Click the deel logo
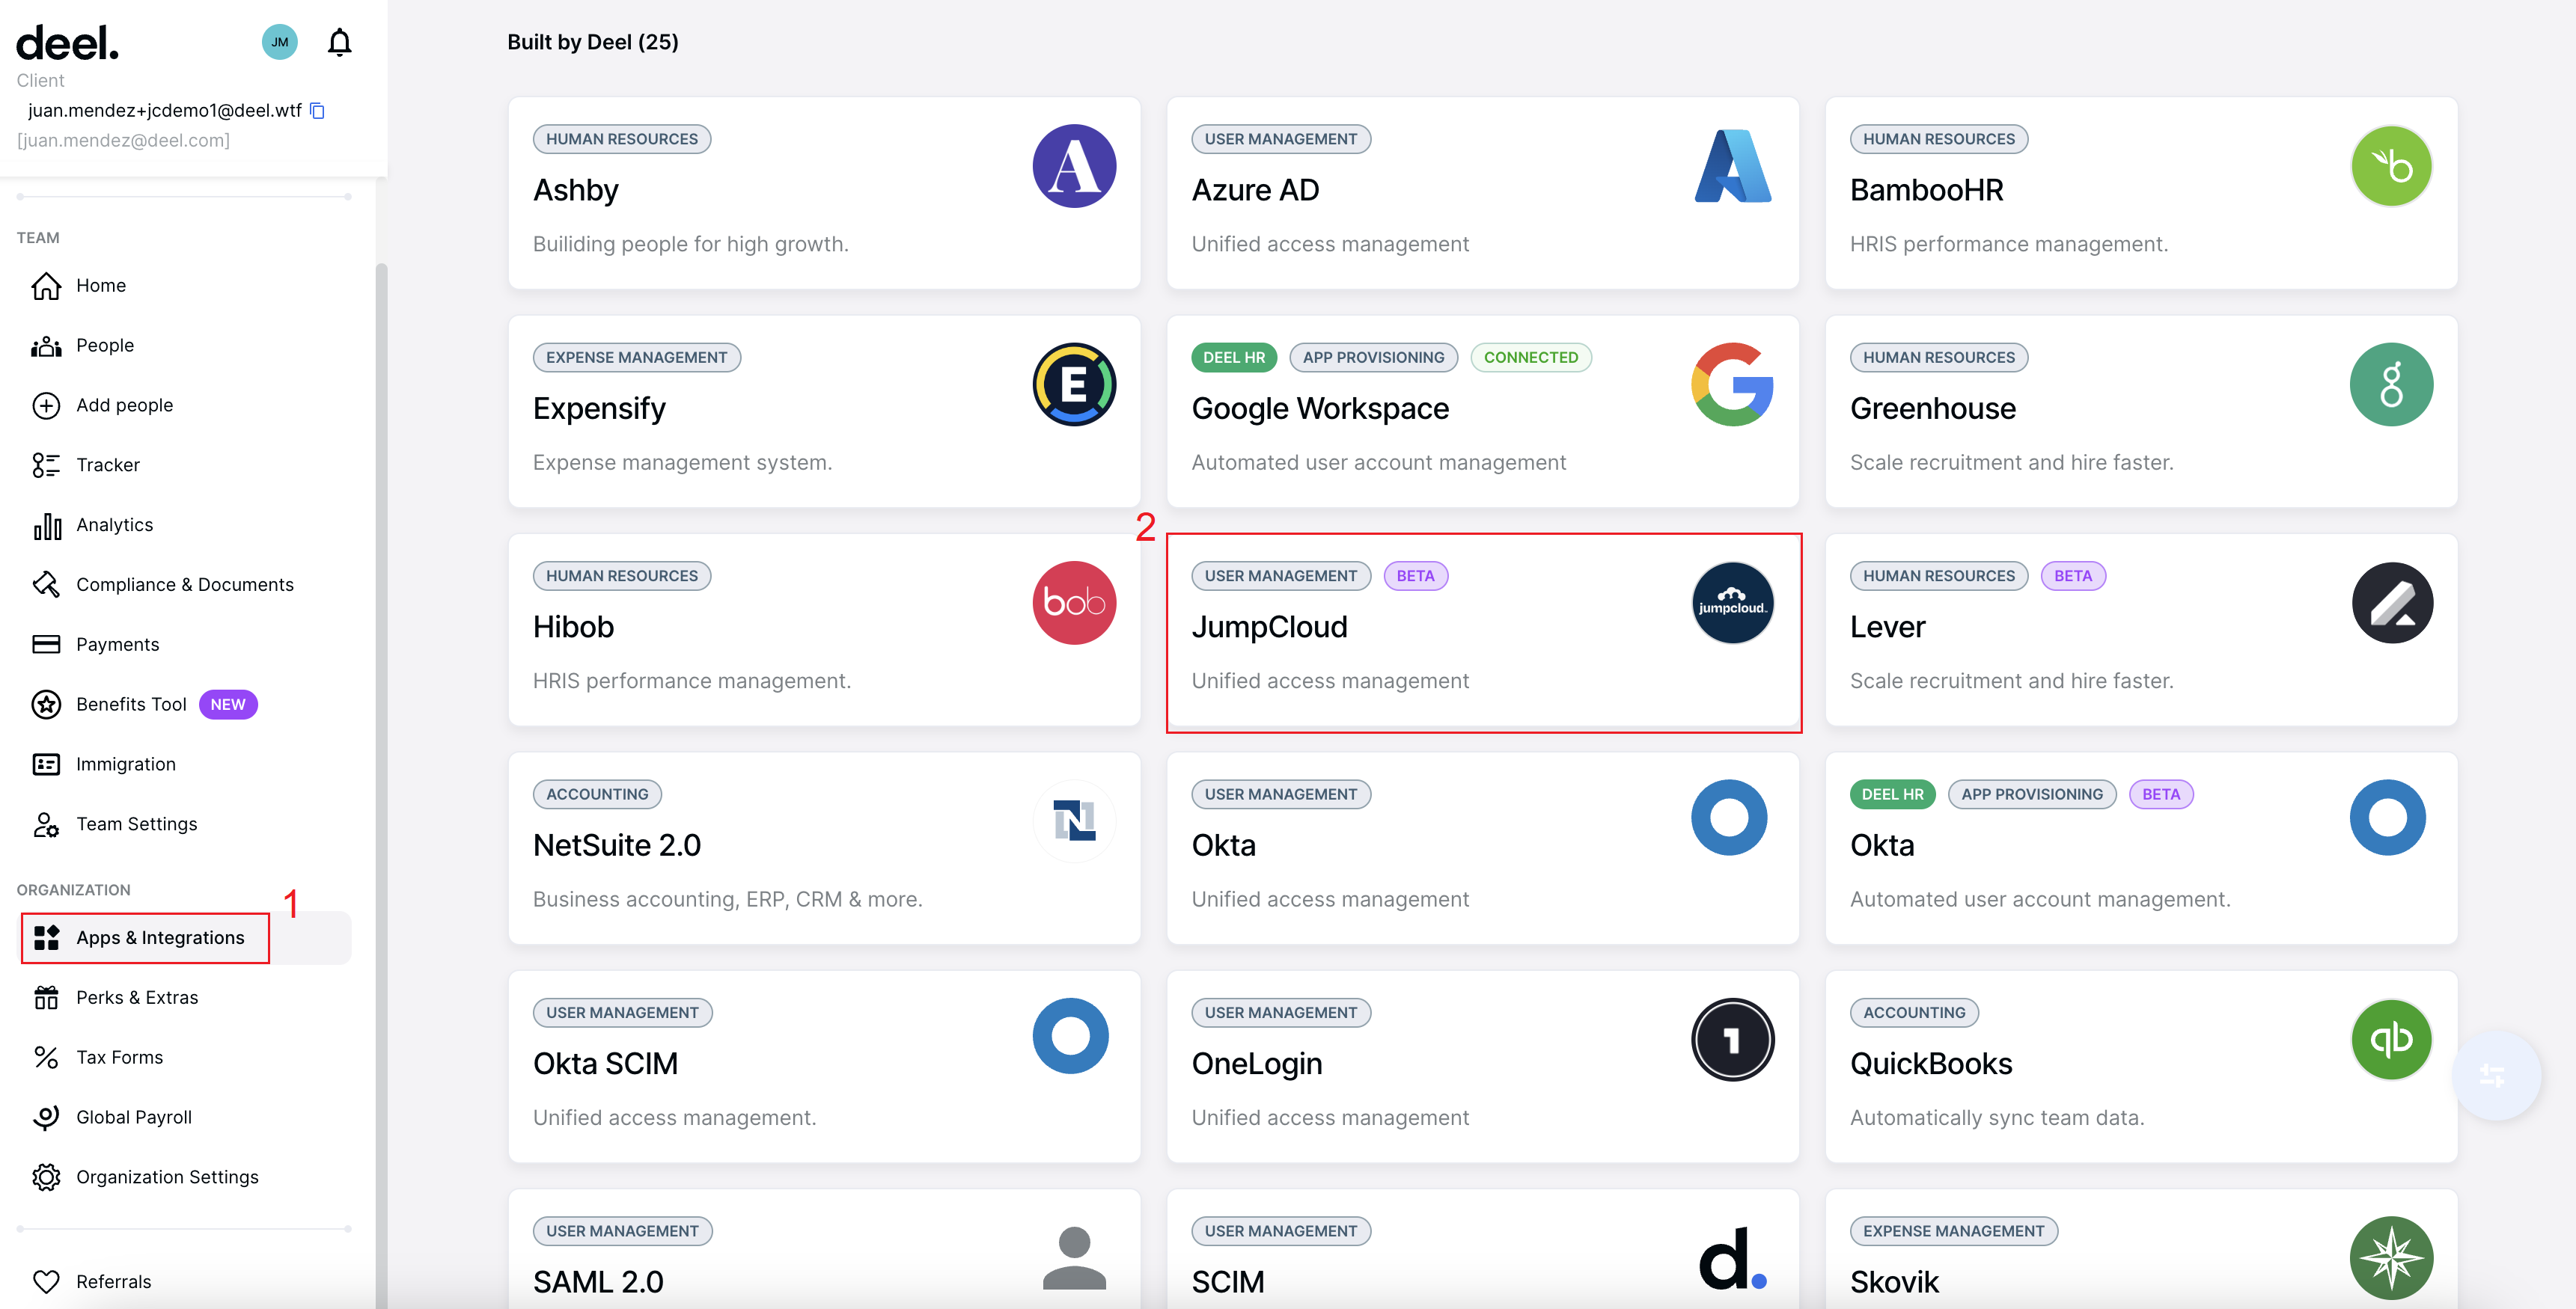Image resolution: width=2576 pixels, height=1309 pixels. pyautogui.click(x=67, y=43)
